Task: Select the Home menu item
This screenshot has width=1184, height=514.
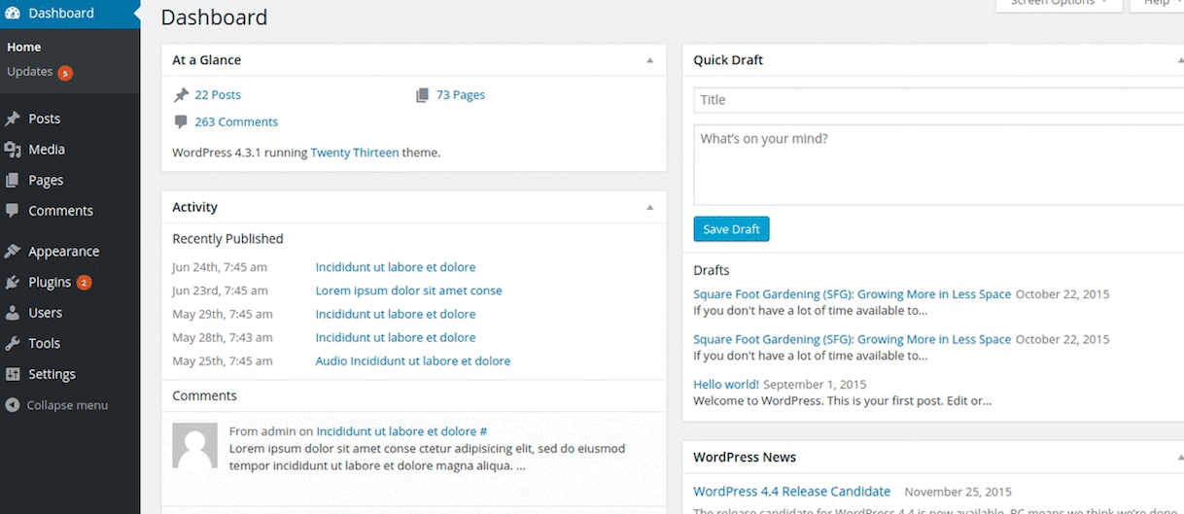Action: pyautogui.click(x=24, y=47)
